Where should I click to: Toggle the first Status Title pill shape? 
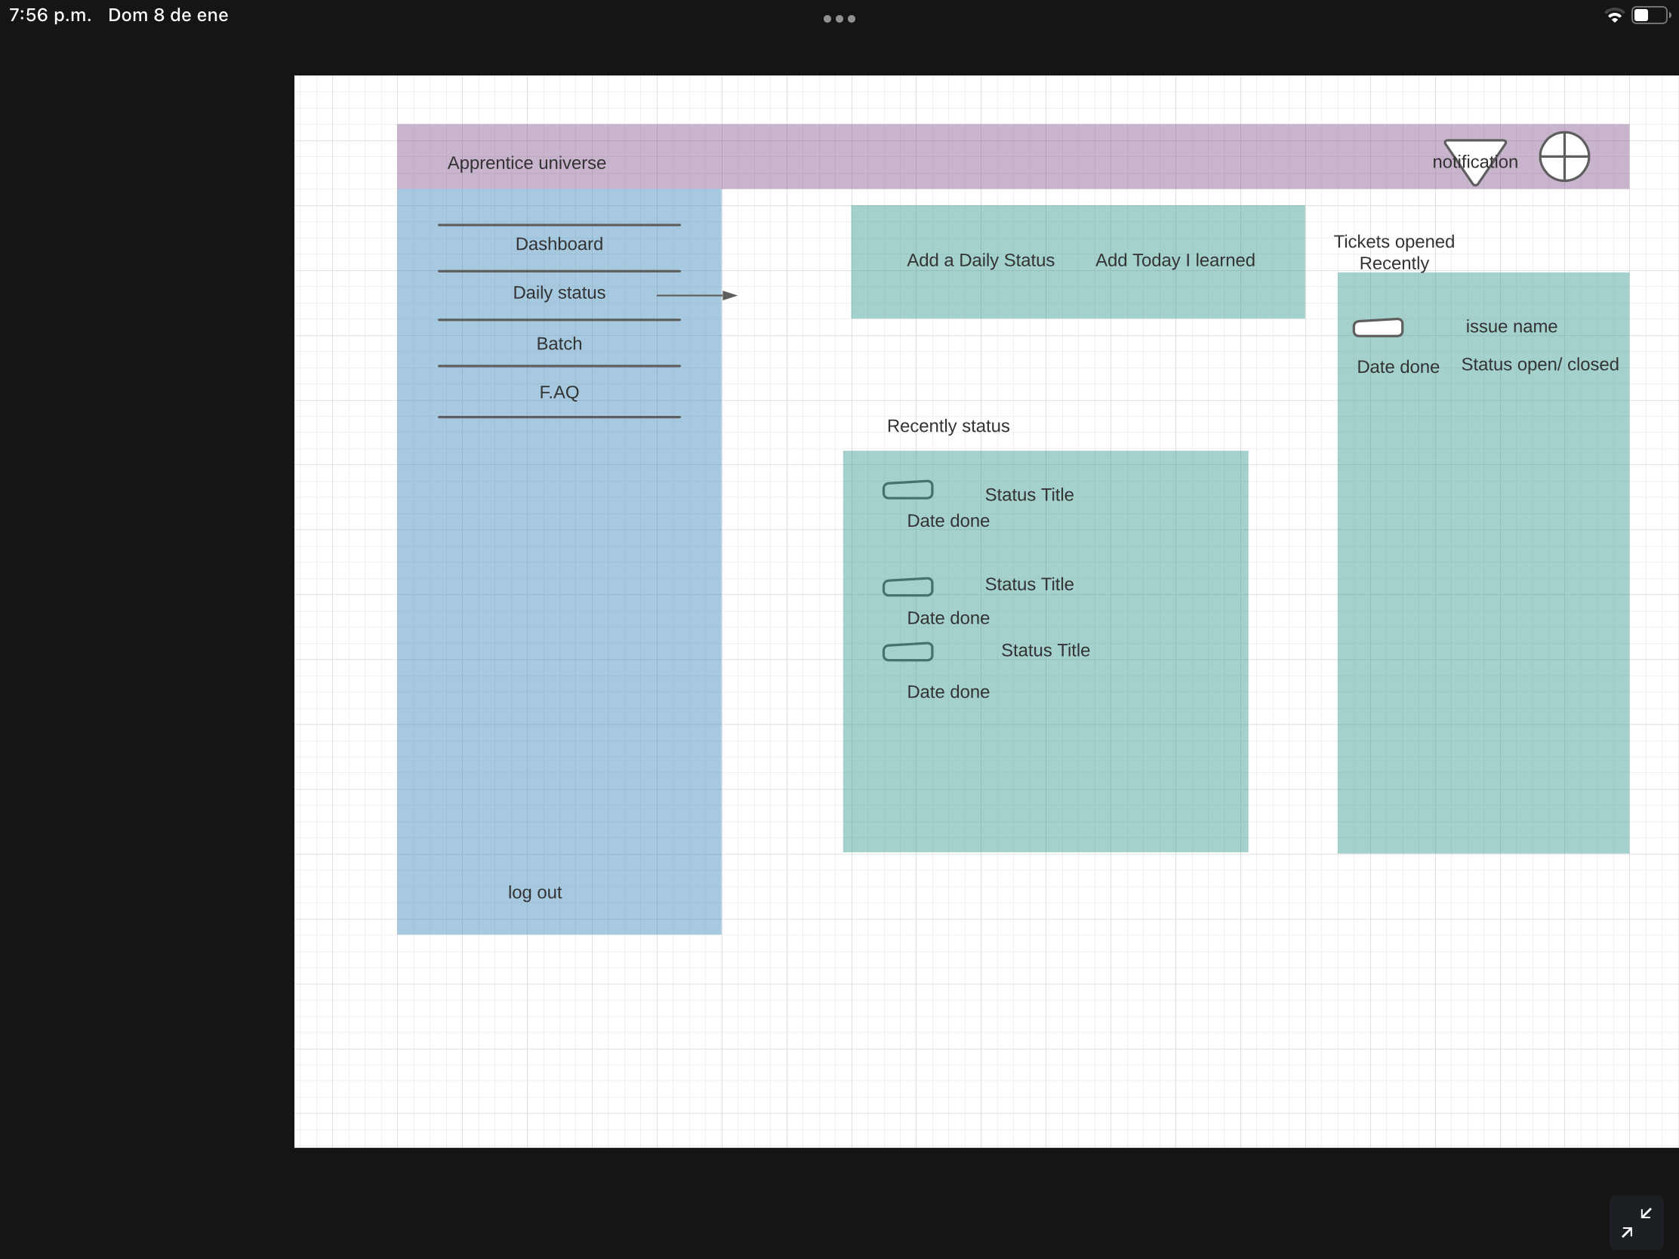[x=907, y=491]
